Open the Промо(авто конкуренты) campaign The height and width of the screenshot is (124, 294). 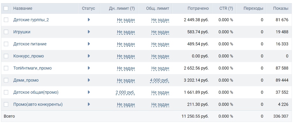pyautogui.click(x=38, y=104)
